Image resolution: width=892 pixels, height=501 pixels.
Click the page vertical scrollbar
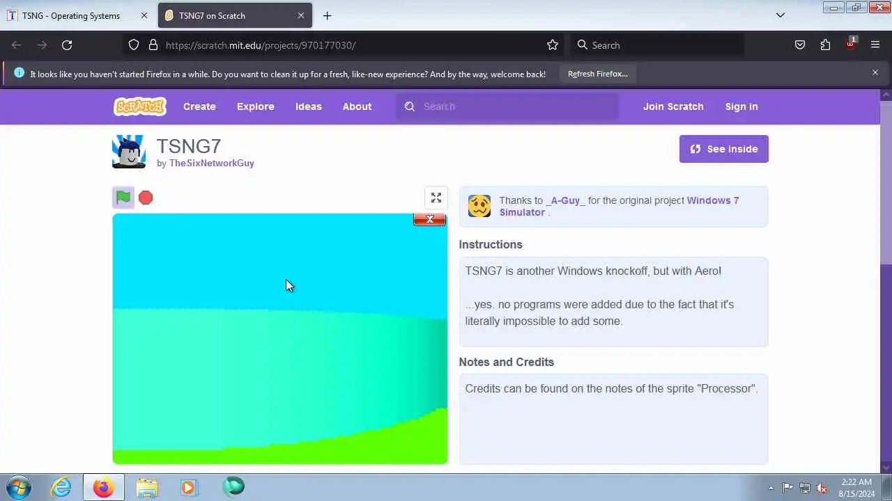click(886, 183)
